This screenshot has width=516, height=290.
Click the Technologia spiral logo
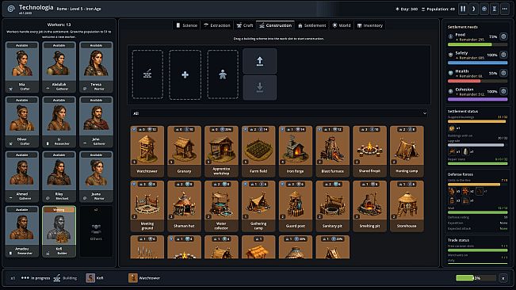pyautogui.click(x=11, y=9)
